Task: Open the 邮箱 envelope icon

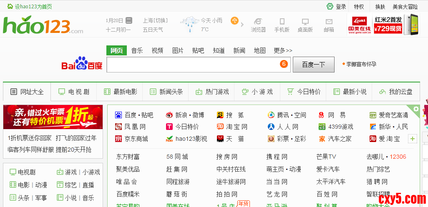Action: tap(329, 22)
